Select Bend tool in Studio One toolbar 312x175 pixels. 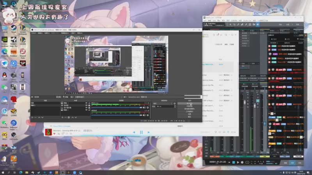[254, 24]
